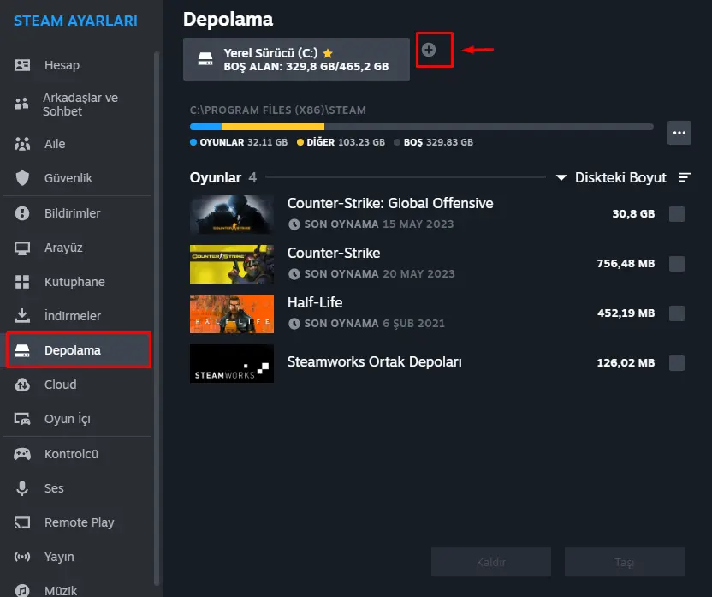The height and width of the screenshot is (597, 712).
Task: Add a new drive with plus icon
Action: pos(429,50)
